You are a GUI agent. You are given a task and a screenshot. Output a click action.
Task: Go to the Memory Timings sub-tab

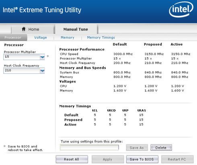pos(101,38)
